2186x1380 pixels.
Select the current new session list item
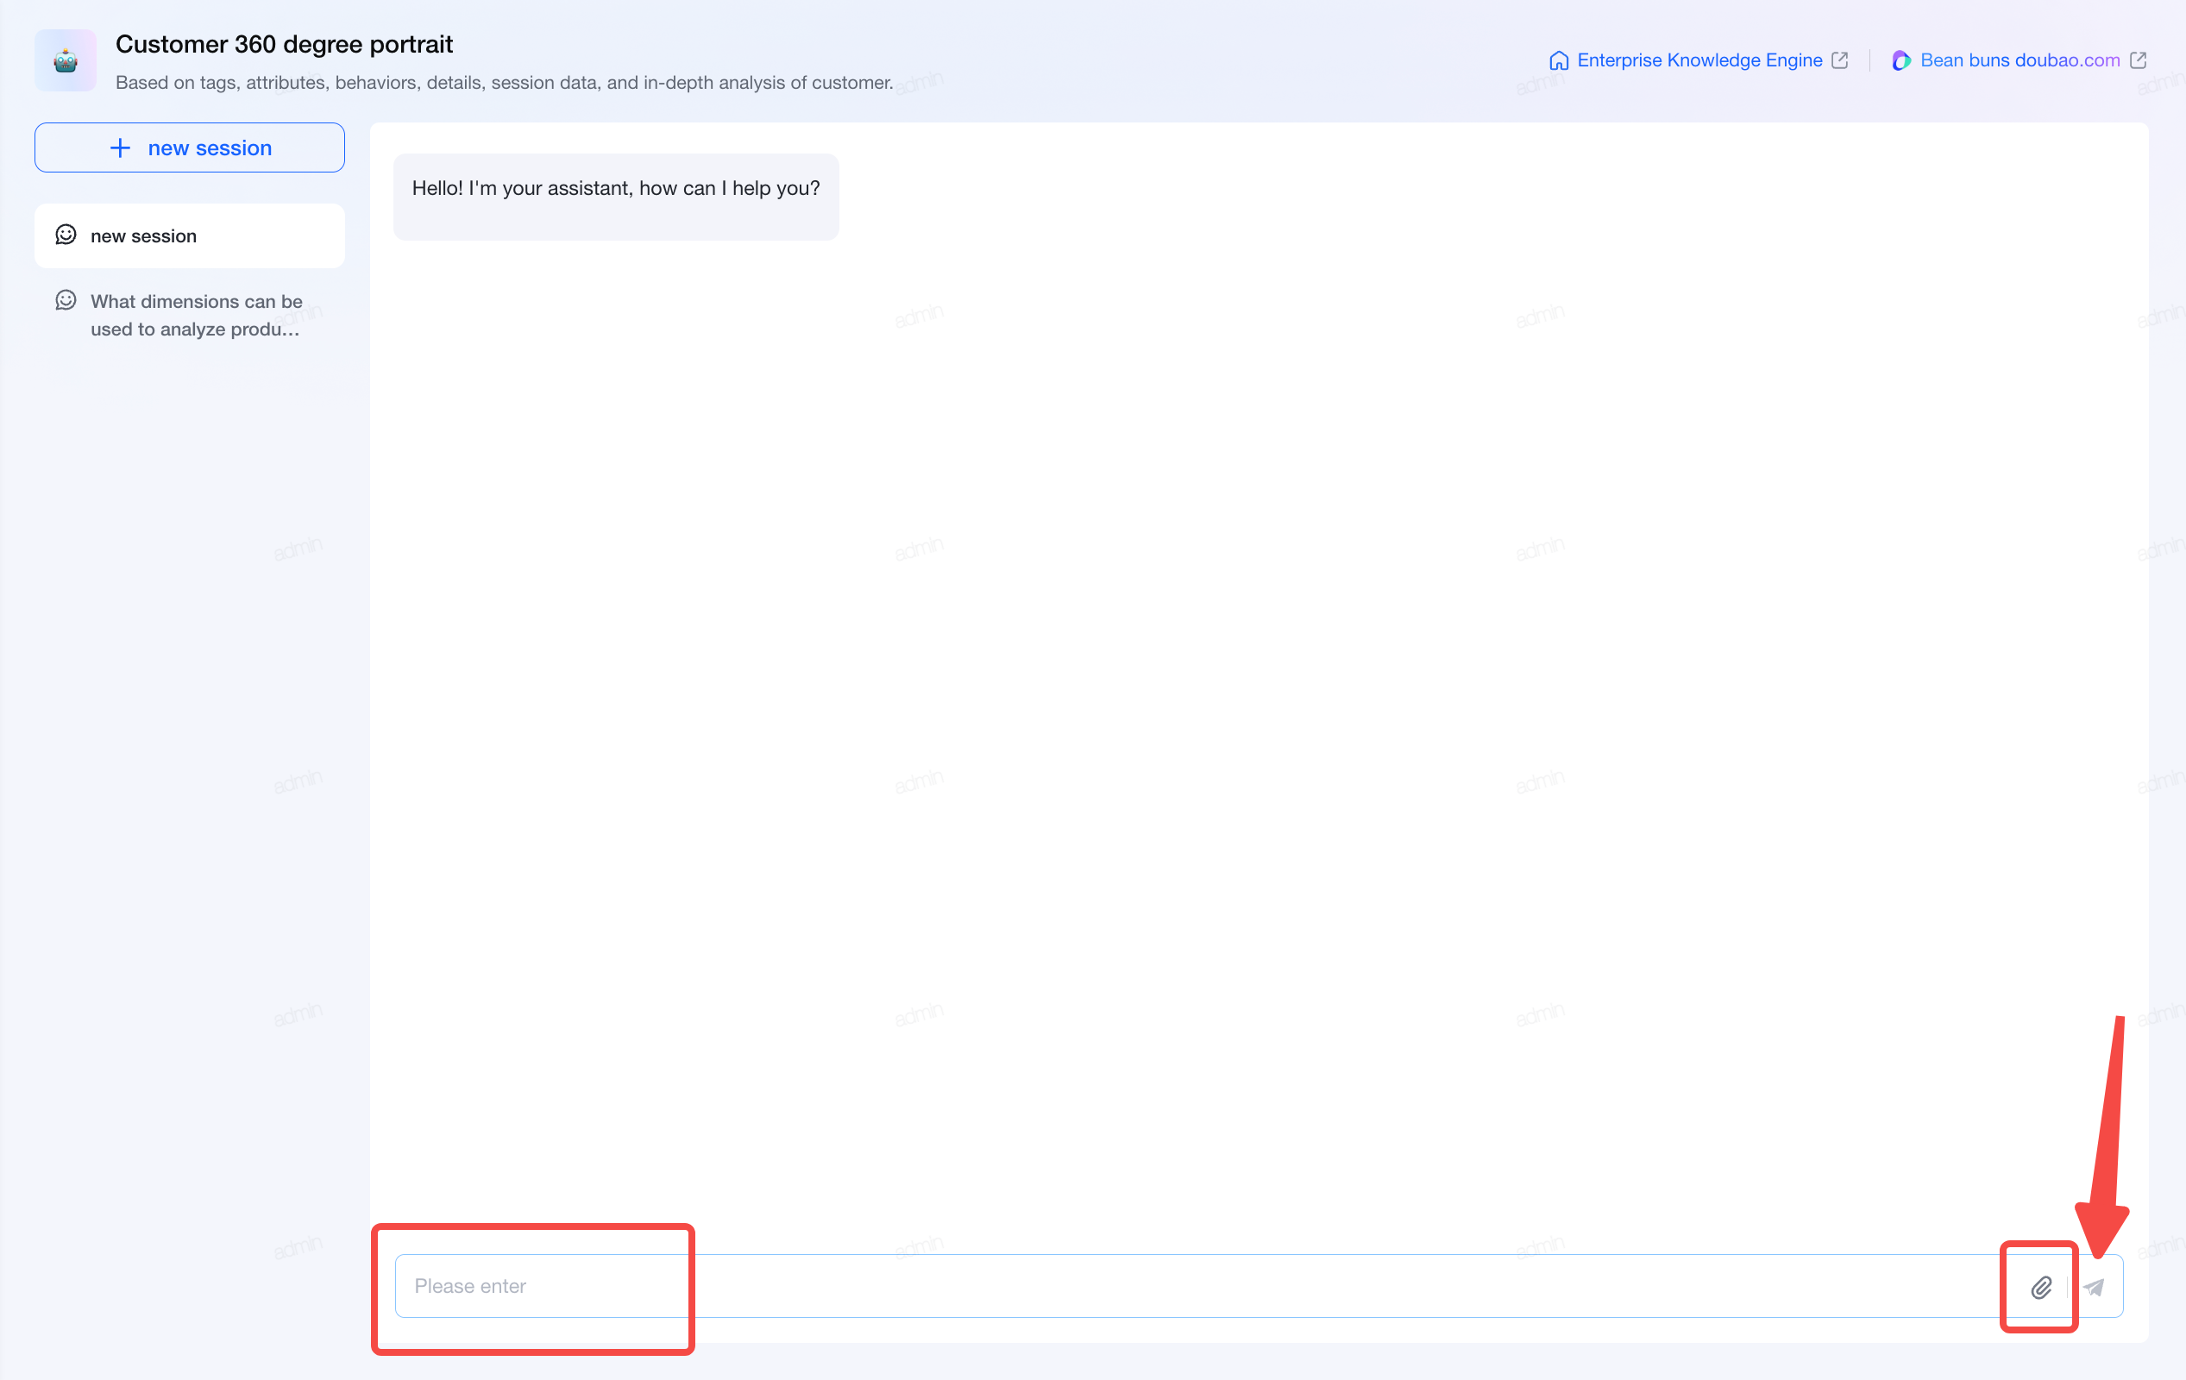[x=190, y=236]
